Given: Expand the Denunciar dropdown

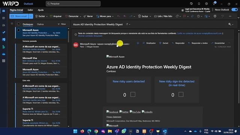Looking at the screenshot, I should click(80, 16).
